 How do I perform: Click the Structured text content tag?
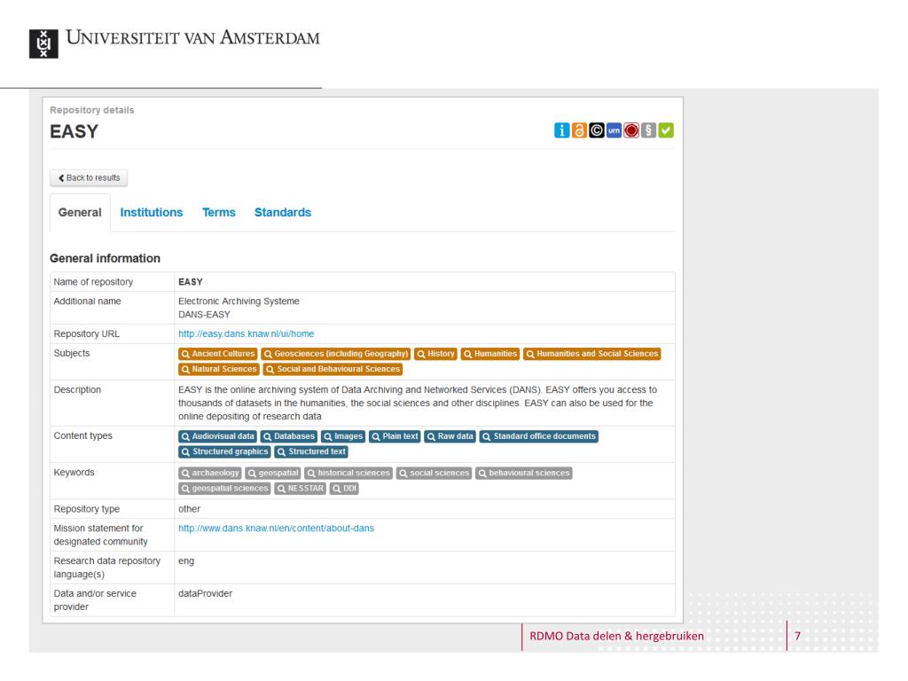(311, 451)
